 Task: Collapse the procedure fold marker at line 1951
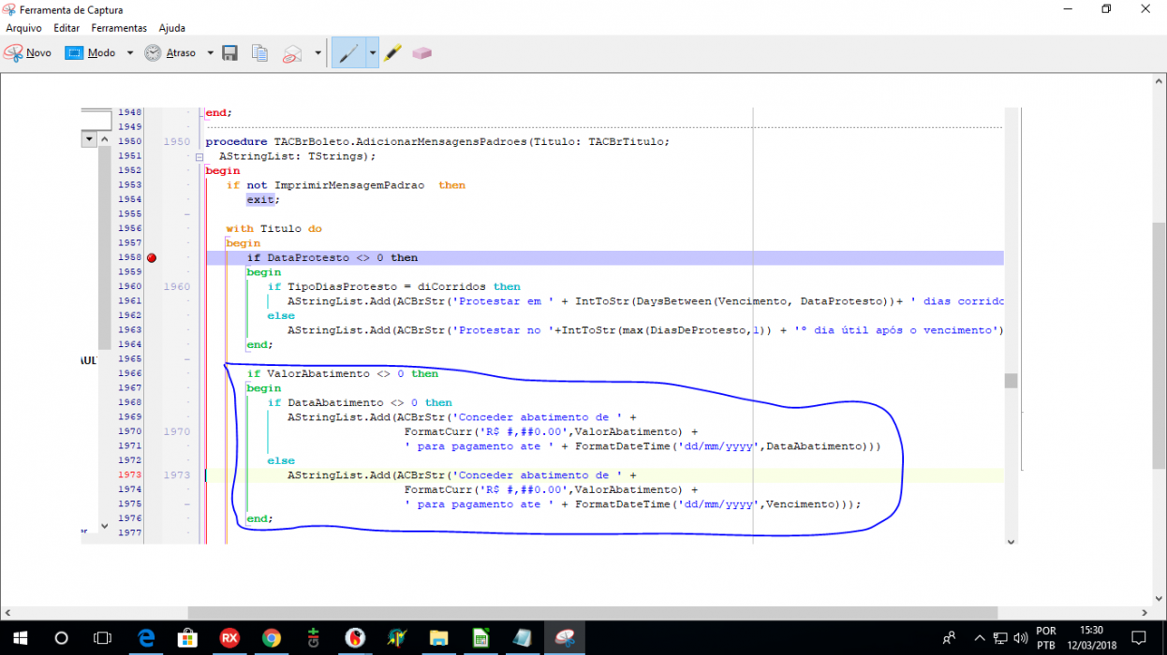click(x=199, y=157)
